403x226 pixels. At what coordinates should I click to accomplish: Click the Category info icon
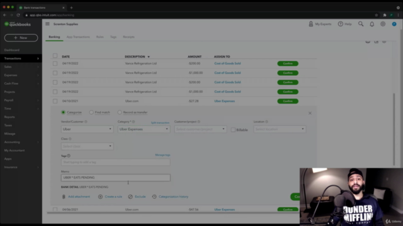(133, 122)
